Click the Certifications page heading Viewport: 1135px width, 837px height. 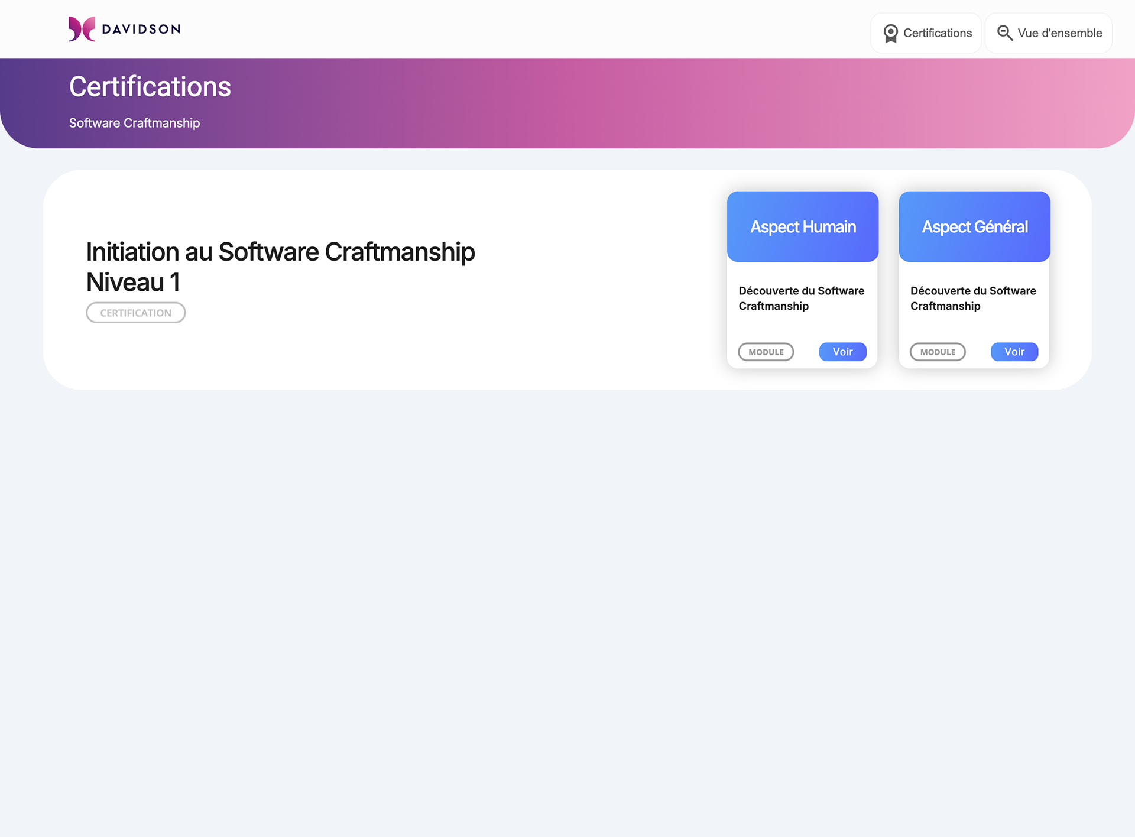pyautogui.click(x=150, y=86)
